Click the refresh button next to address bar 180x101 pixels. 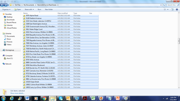[164, 5]
